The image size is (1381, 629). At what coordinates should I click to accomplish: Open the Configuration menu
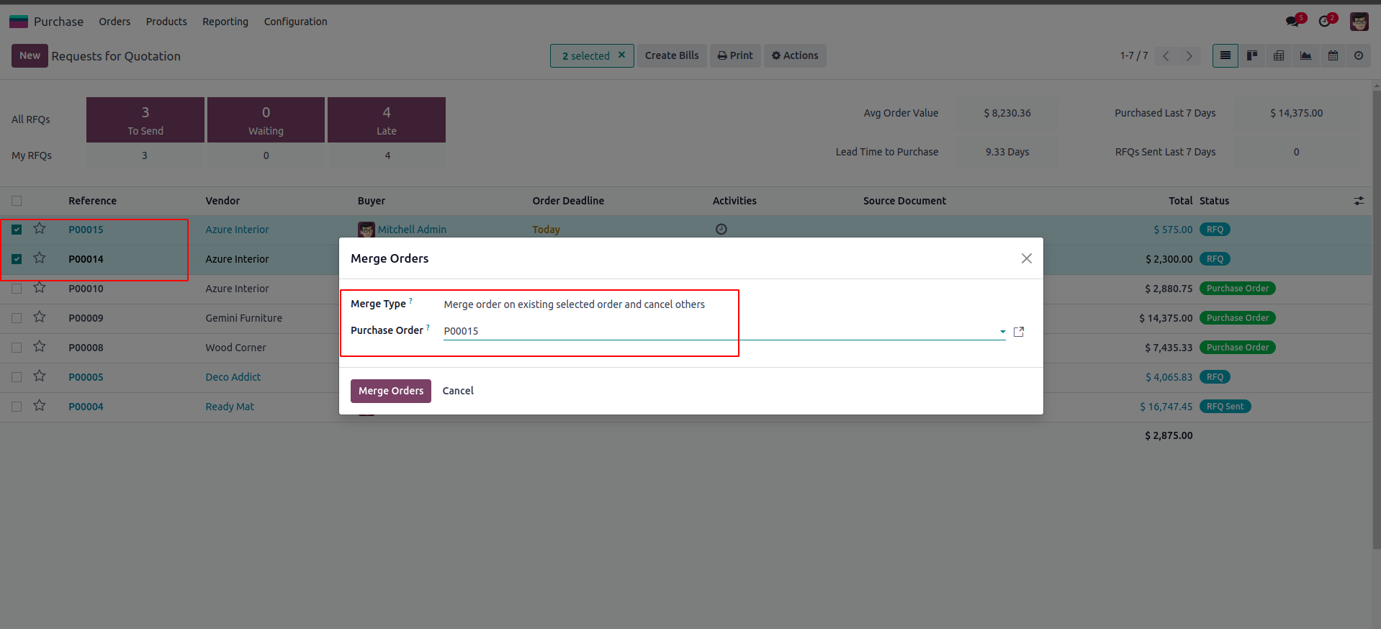coord(295,22)
